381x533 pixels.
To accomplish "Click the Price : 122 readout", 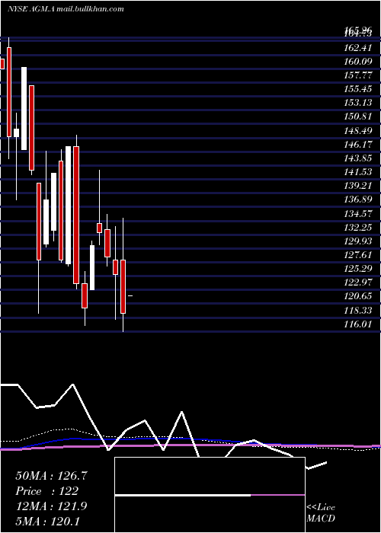I will pyautogui.click(x=47, y=491).
